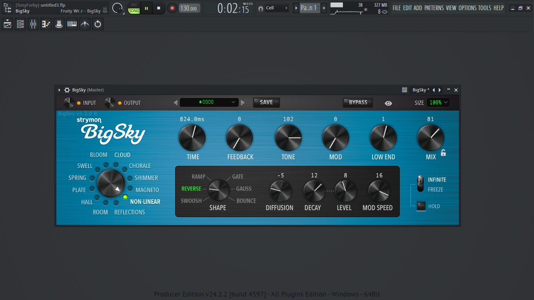Stop playback with the stop button
Screen dimensions: 534x300
point(159,8)
